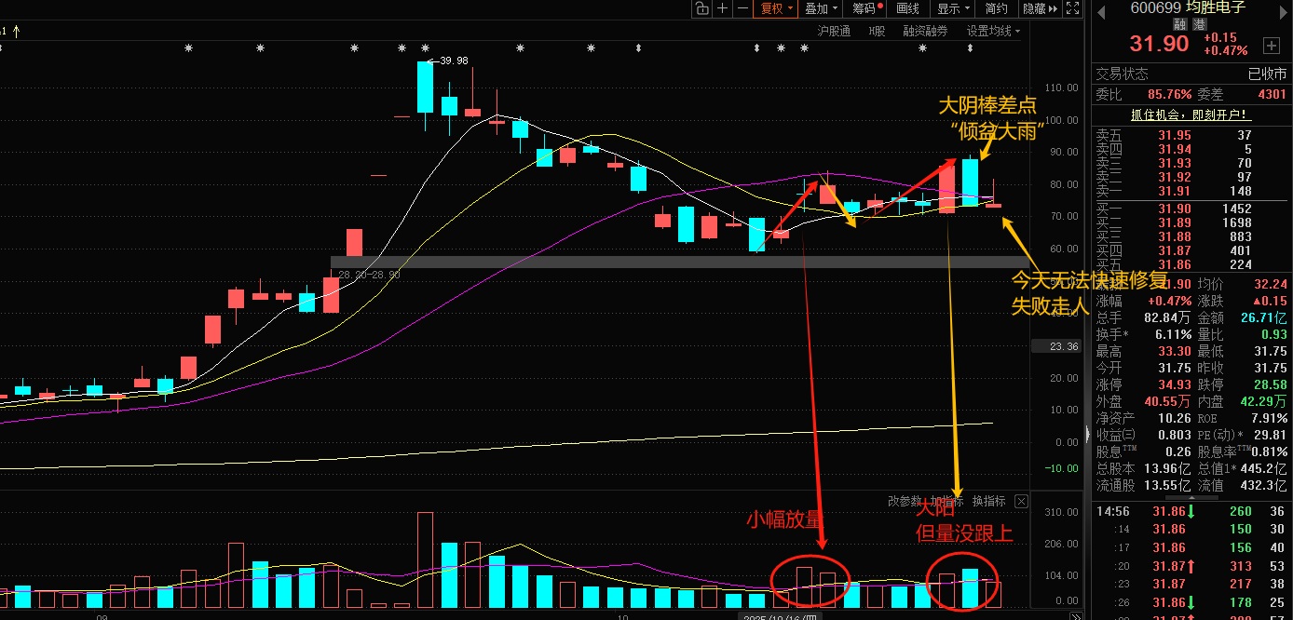Open the 复权 dropdown
Image resolution: width=1293 pixels, height=620 pixels.
click(x=776, y=8)
